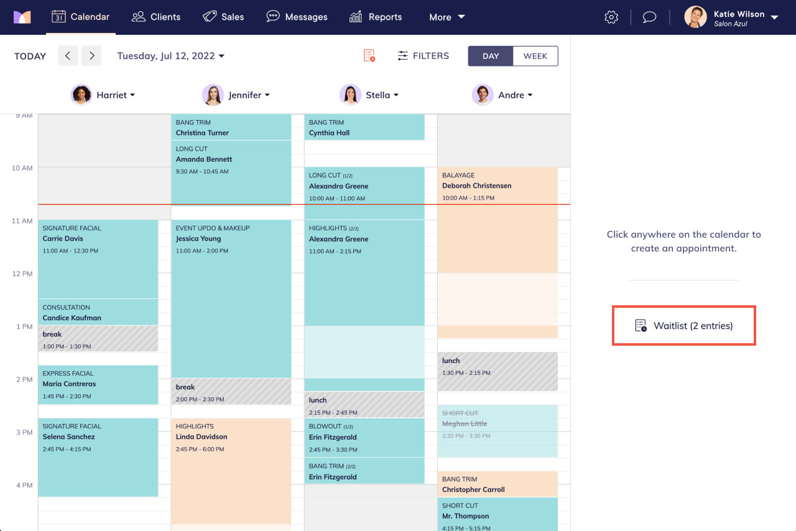Expand the More menu
This screenshot has width=796, height=531.
tap(447, 17)
